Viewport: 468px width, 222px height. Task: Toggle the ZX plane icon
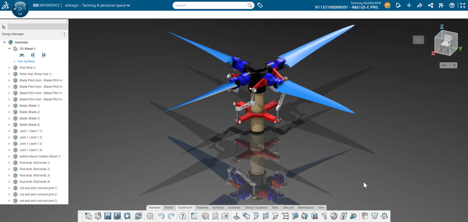(43, 55)
